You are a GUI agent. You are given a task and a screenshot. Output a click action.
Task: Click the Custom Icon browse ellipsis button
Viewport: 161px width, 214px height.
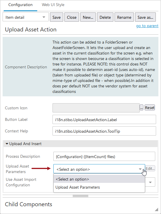point(141,108)
